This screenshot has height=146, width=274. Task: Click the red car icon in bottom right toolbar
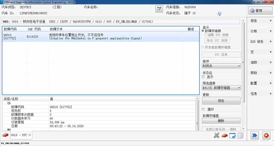[225, 136]
